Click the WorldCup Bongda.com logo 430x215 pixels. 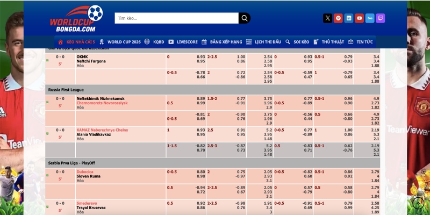tap(76, 19)
